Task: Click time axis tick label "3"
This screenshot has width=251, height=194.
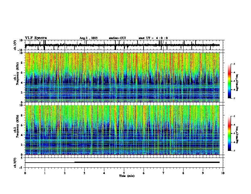Action: click(x=84, y=173)
